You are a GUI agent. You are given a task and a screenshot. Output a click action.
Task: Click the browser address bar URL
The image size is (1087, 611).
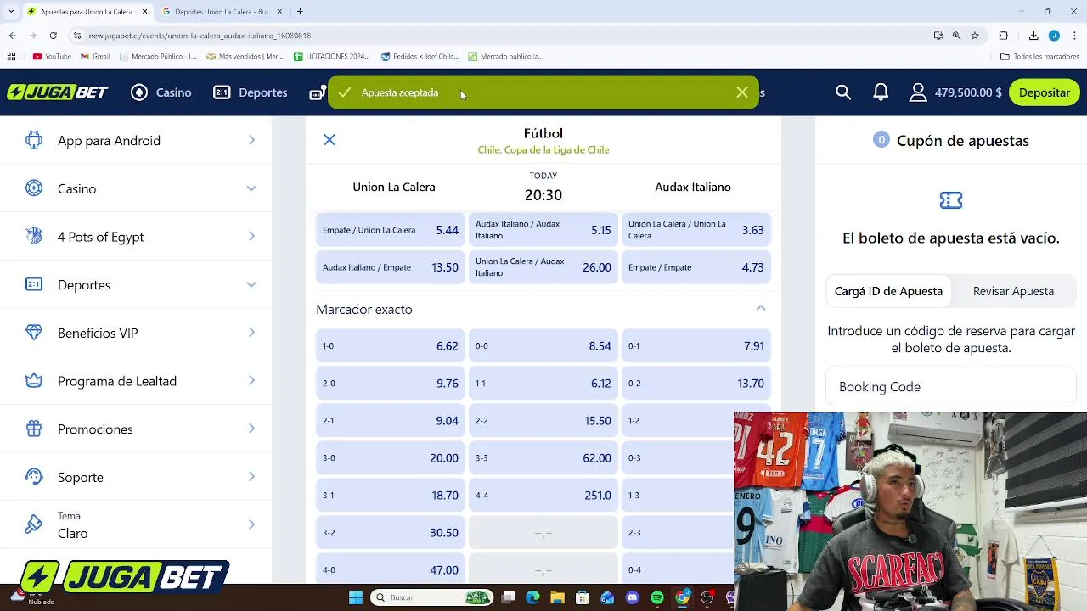click(x=200, y=36)
